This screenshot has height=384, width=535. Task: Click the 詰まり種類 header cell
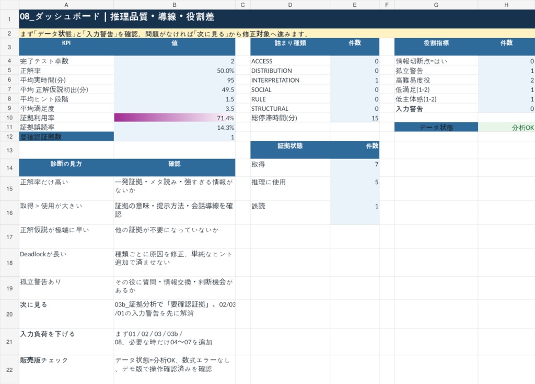290,47
